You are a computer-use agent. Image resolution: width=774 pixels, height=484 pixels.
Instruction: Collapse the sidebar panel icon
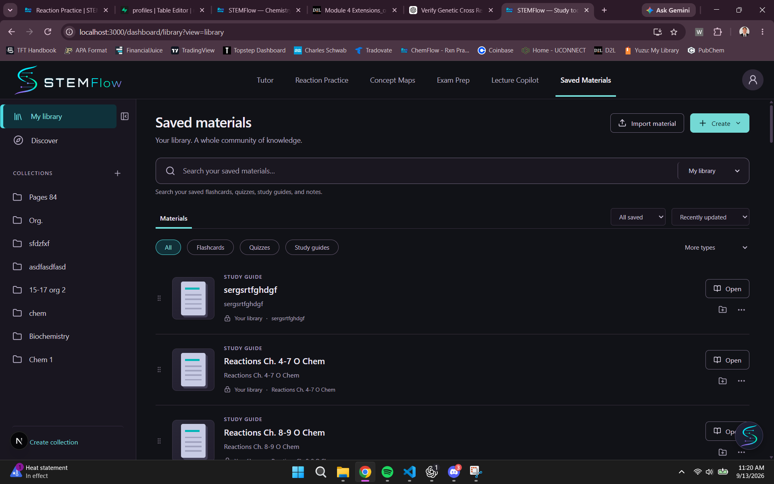point(125,116)
